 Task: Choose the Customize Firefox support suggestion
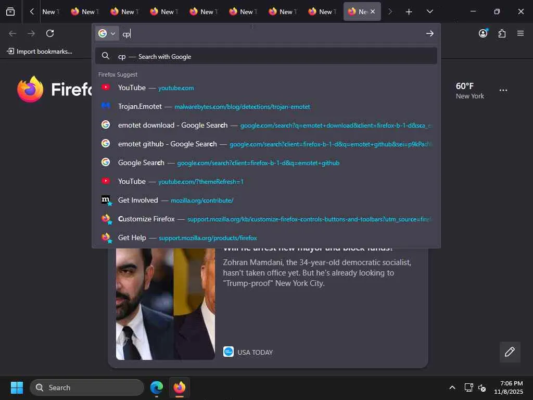[266, 219]
